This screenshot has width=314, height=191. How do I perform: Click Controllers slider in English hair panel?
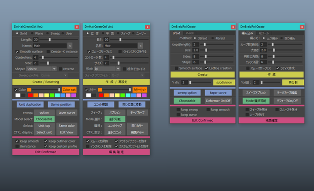click(x=59, y=57)
